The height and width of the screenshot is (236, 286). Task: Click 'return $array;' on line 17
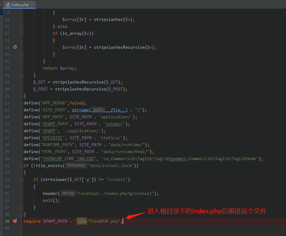click(60, 68)
